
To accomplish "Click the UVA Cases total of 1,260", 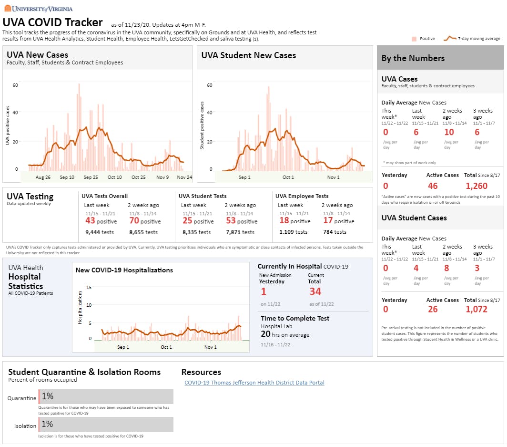I will 477,186.
